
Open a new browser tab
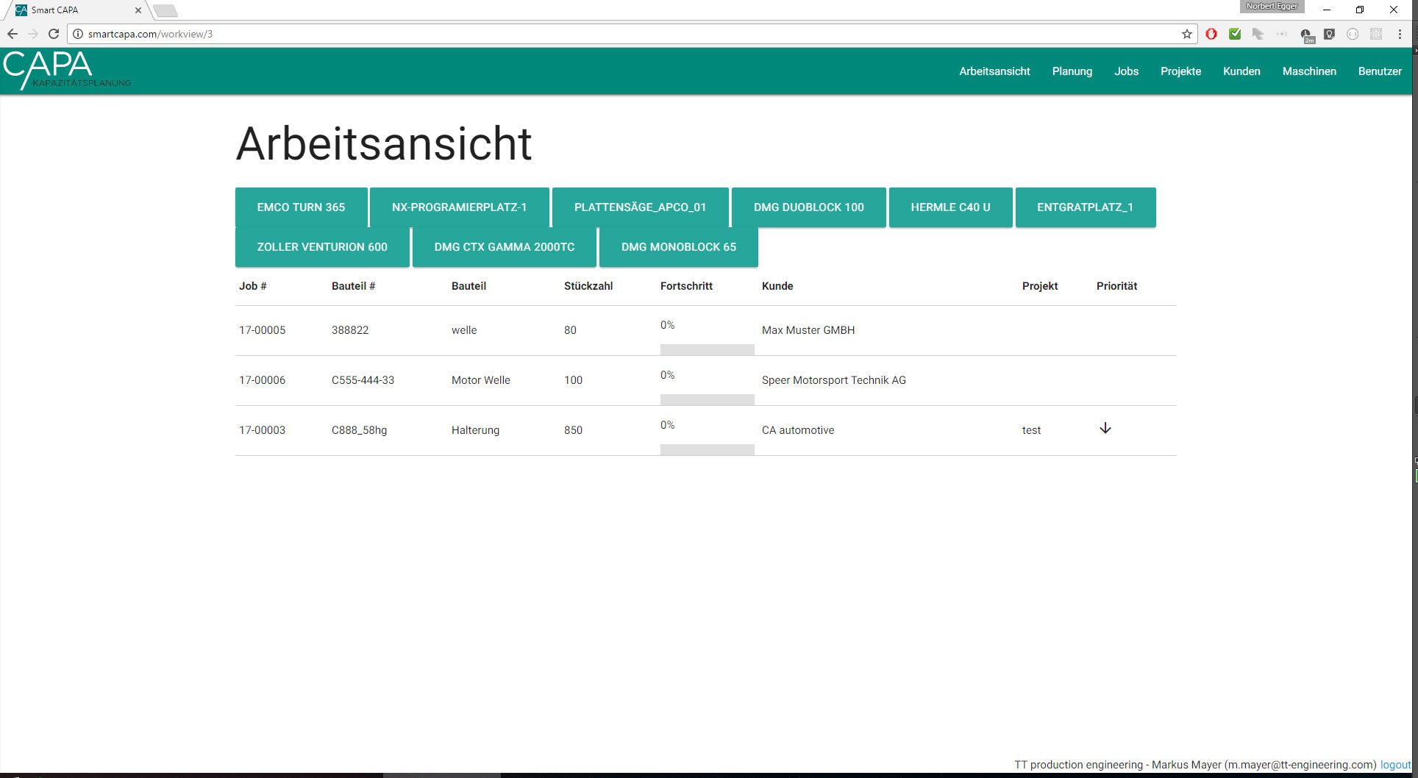165,10
